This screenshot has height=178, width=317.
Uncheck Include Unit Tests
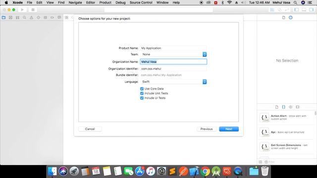click(x=142, y=93)
